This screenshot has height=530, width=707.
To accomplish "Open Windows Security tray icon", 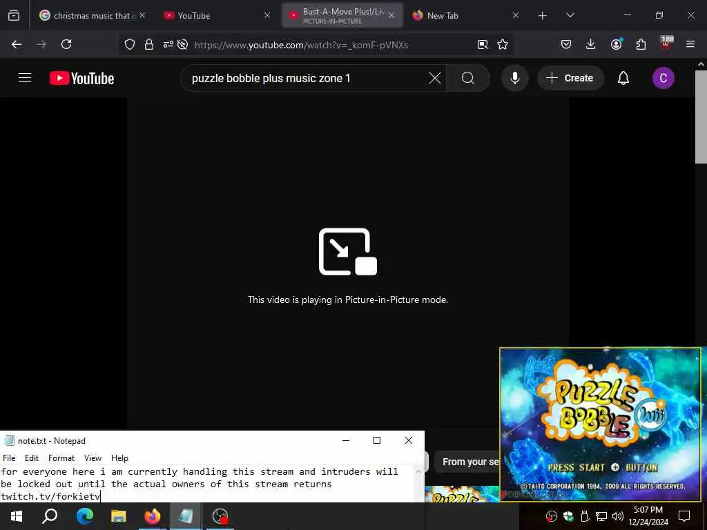I will 568,516.
